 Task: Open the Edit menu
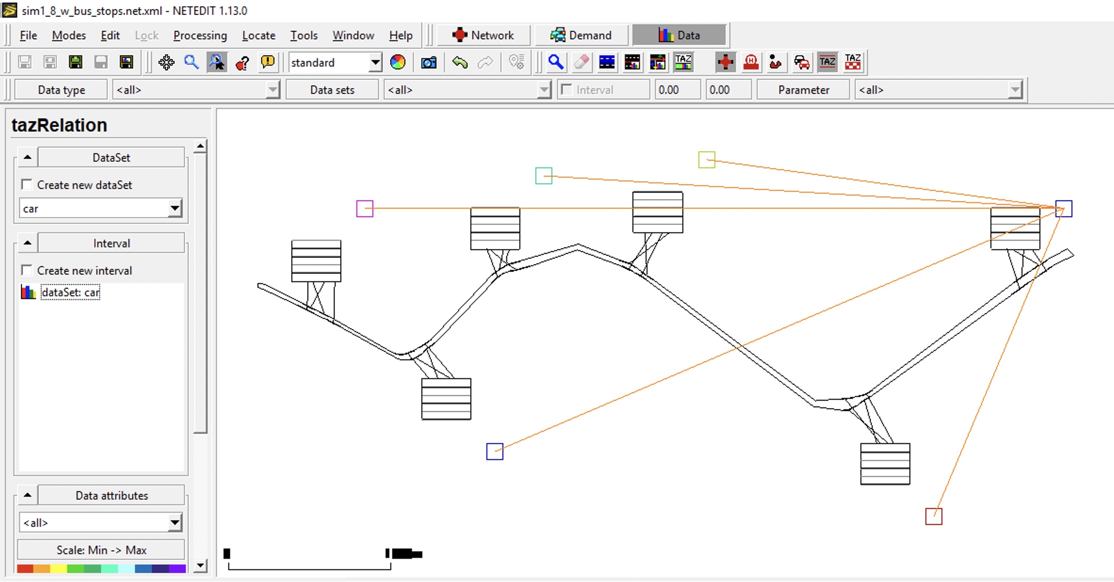click(x=110, y=35)
